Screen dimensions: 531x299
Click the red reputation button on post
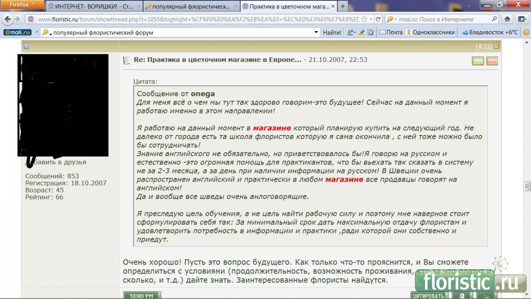(x=492, y=61)
